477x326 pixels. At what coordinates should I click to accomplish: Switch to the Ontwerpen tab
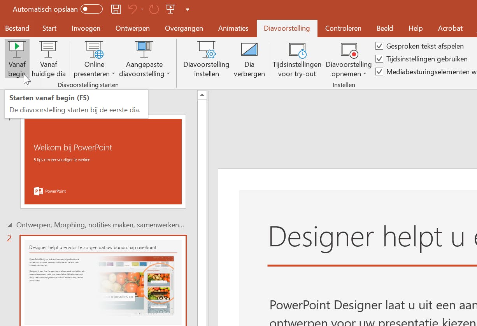[133, 28]
